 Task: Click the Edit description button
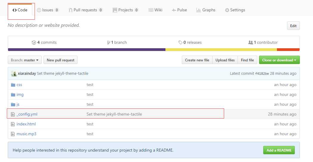(x=293, y=26)
